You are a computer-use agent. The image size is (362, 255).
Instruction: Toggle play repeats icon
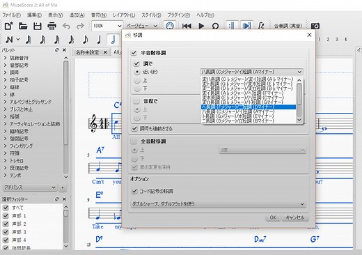(x=232, y=26)
